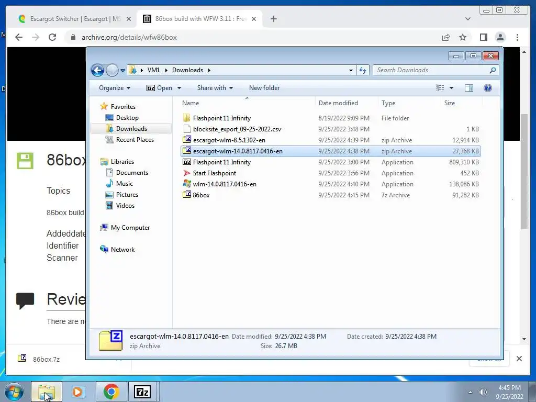Toggle the preview pane icon
The height and width of the screenshot is (402, 536).
pyautogui.click(x=468, y=88)
